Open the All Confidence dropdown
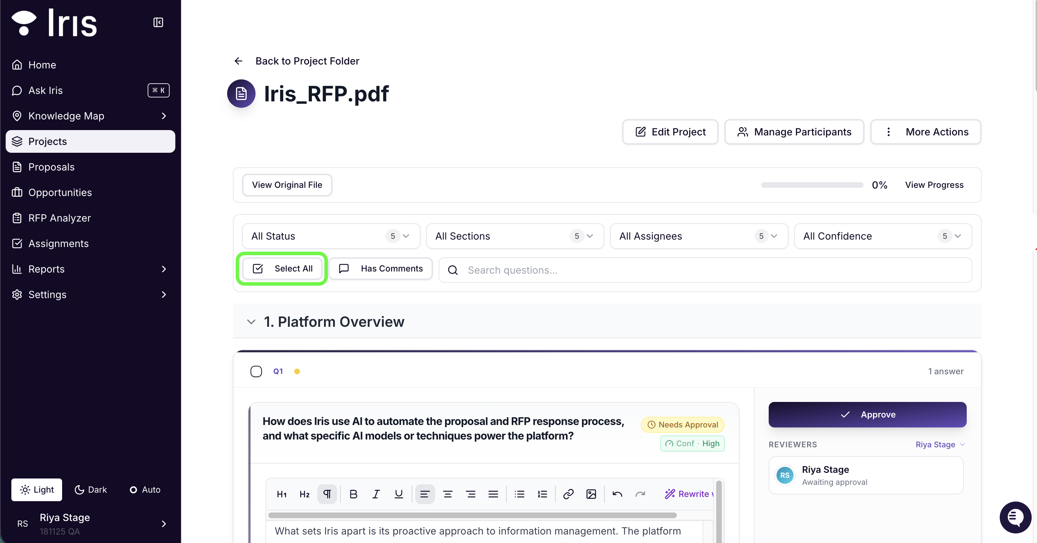Viewport: 1037px width, 543px height. pyautogui.click(x=883, y=236)
